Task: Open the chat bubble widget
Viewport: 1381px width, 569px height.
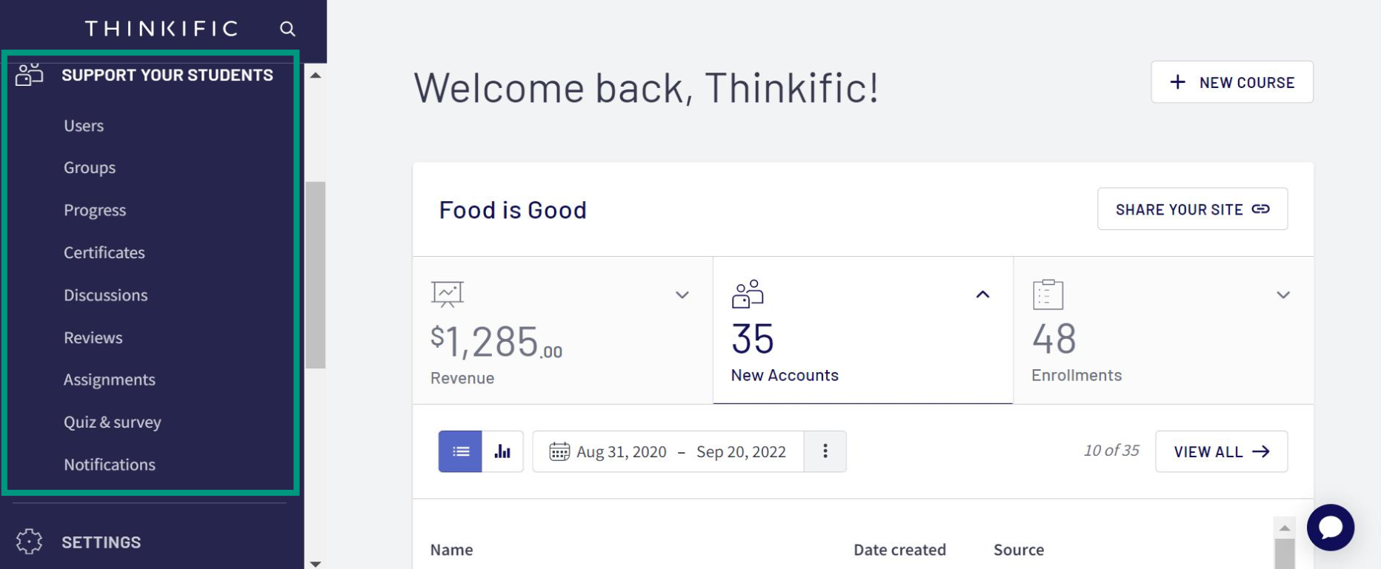Action: pyautogui.click(x=1330, y=528)
